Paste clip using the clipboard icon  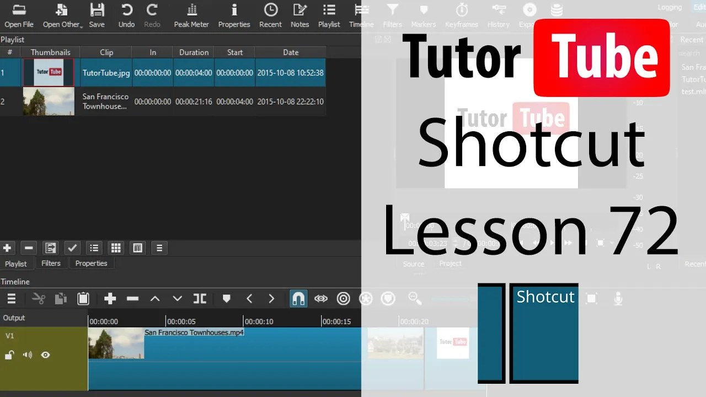83,299
